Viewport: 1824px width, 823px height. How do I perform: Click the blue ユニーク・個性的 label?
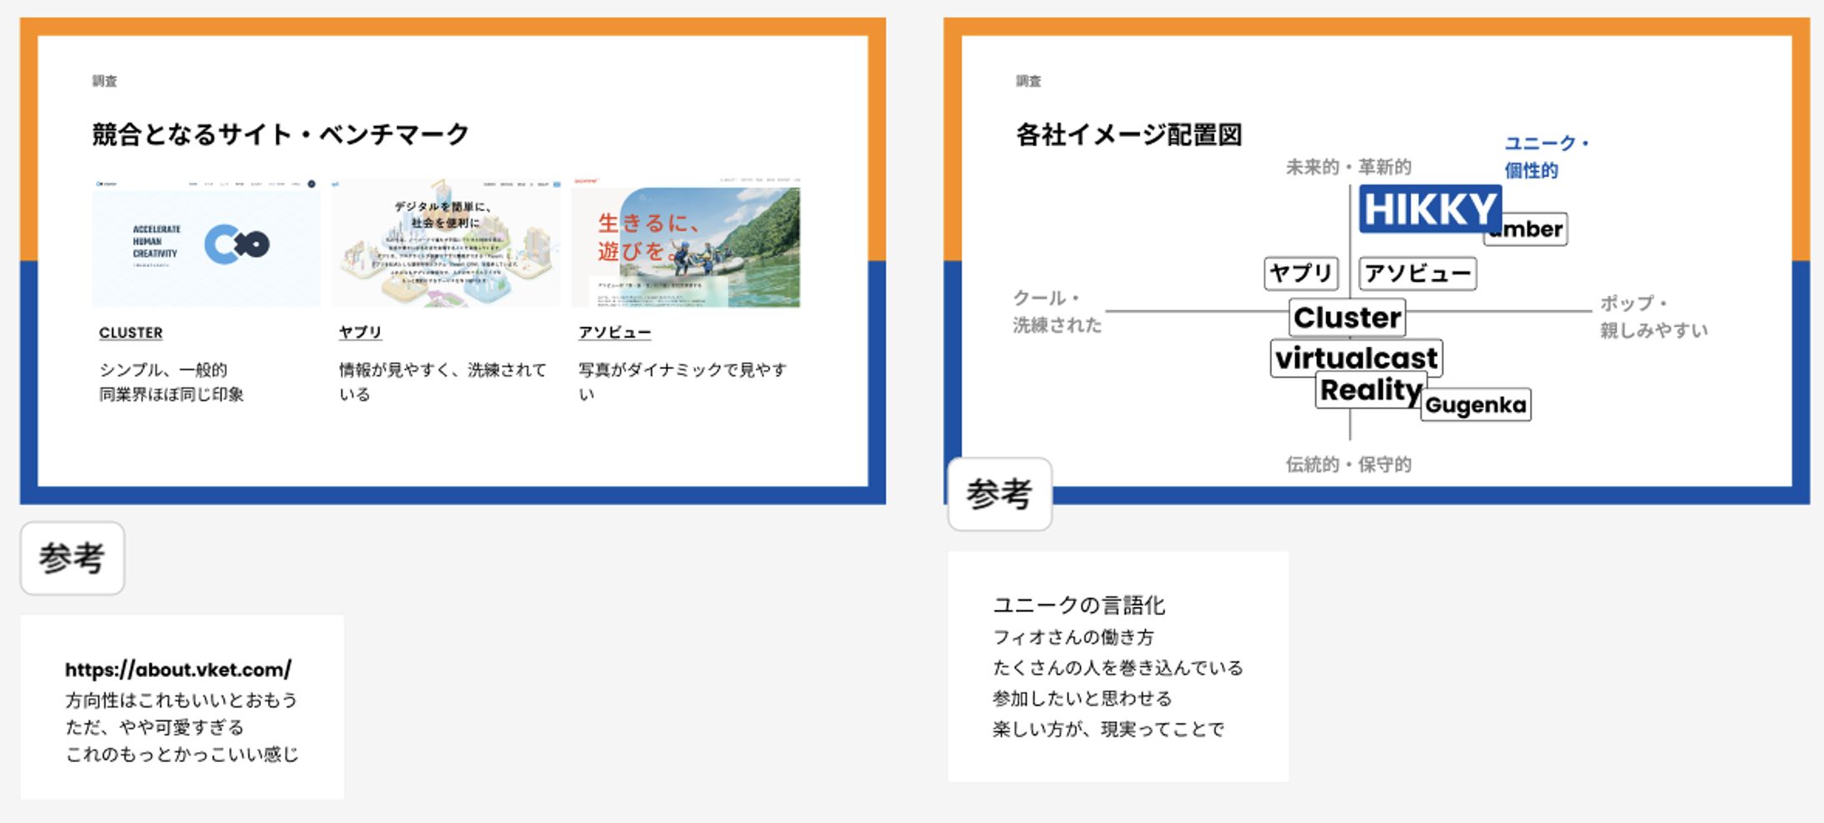pyautogui.click(x=1547, y=157)
